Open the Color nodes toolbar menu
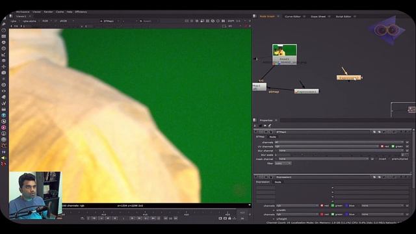 [x=4, y=42]
